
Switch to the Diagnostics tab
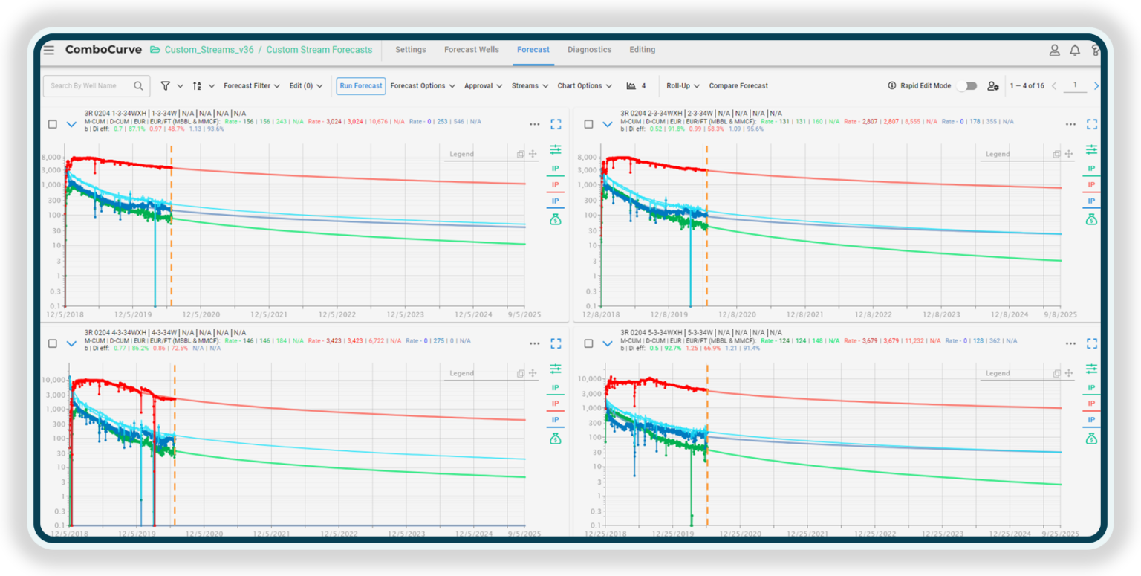point(589,50)
